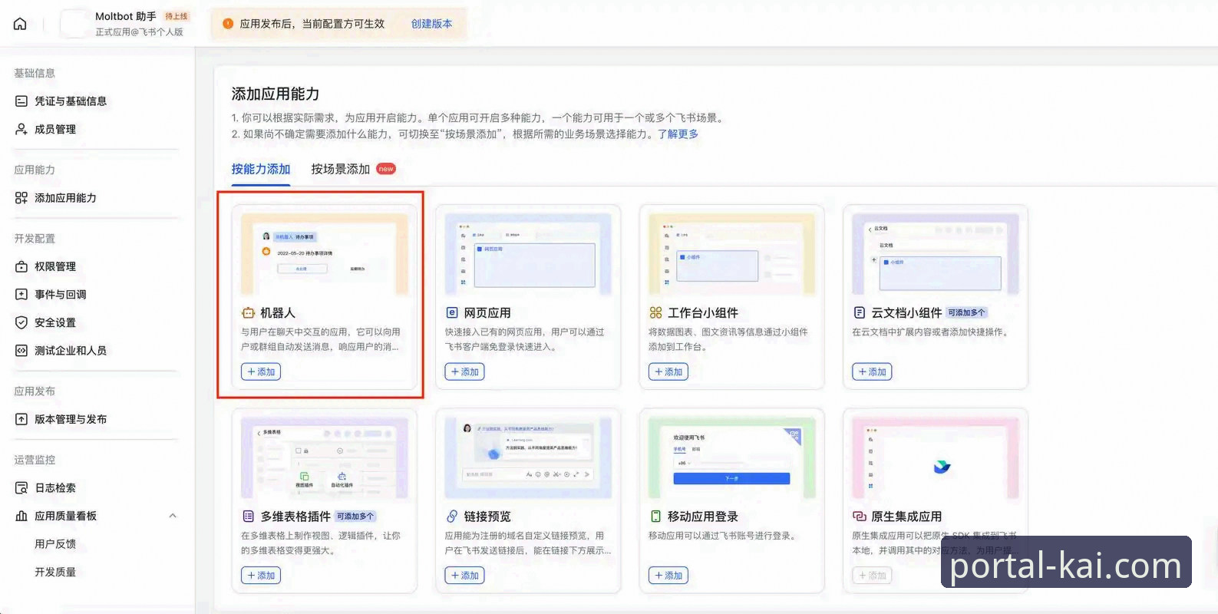The height and width of the screenshot is (614, 1218).
Task: Click 添加 button on 网页应用 card
Action: [464, 371]
